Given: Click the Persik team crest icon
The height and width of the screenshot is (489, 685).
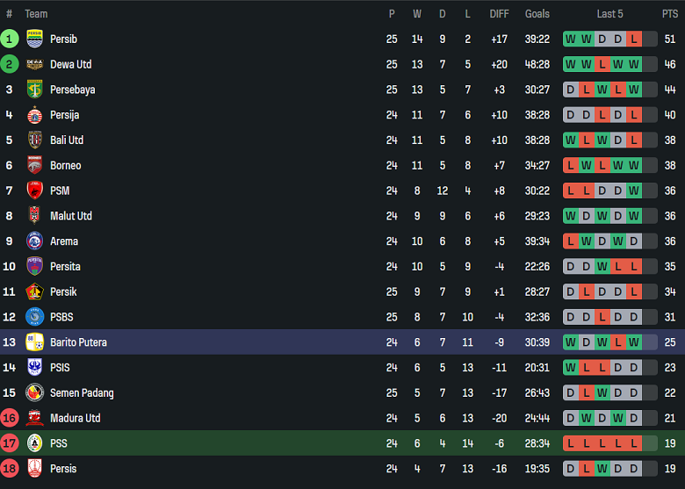Looking at the screenshot, I should [x=35, y=291].
